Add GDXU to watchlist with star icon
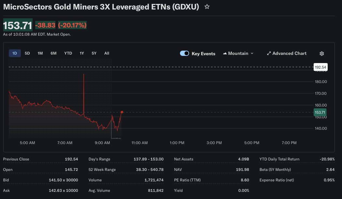 click(207, 7)
